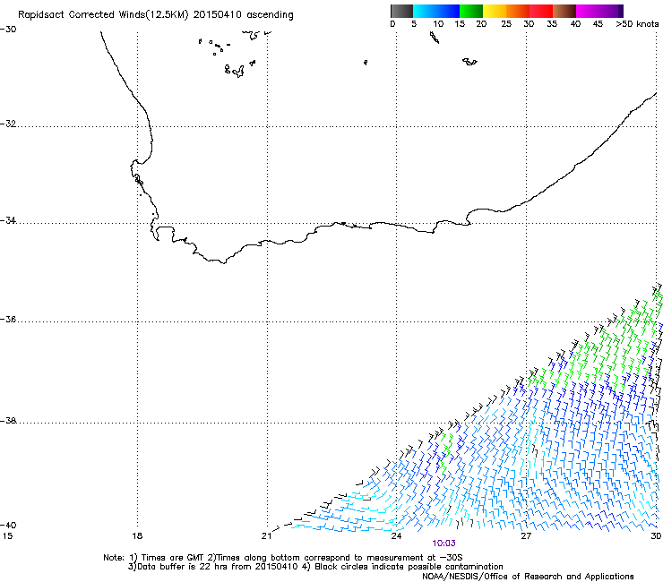Click the NOAA/NESDIS credit line

(528, 576)
